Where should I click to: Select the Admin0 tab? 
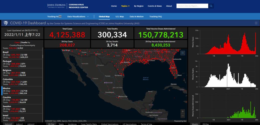point(8,124)
